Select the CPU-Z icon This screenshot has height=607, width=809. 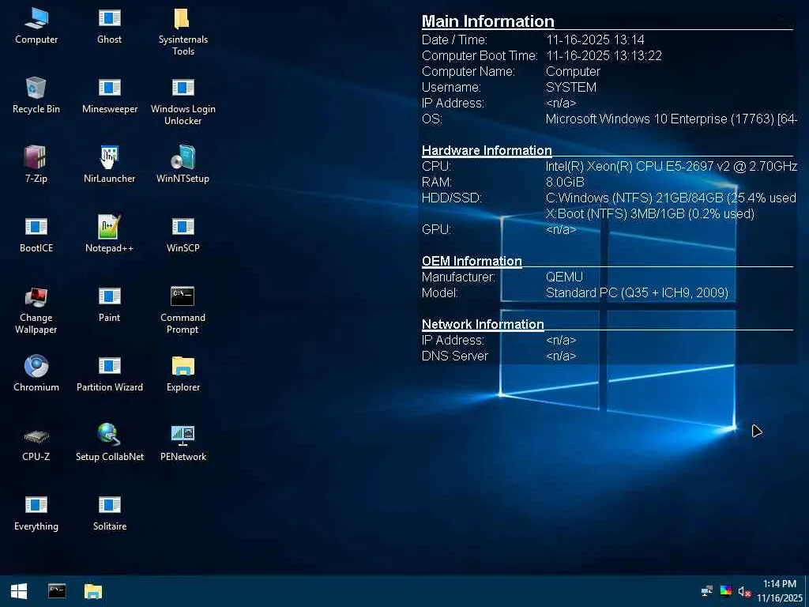(36, 444)
